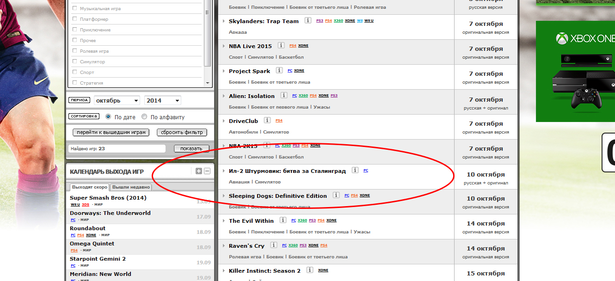The image size is (615, 281).
Task: Click Аркада genre under Skylanders: Trap Team
Action: tap(238, 32)
